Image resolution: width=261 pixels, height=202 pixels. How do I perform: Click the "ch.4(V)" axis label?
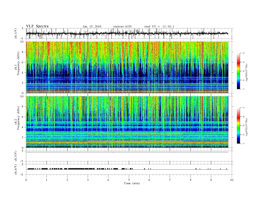pos(16,169)
